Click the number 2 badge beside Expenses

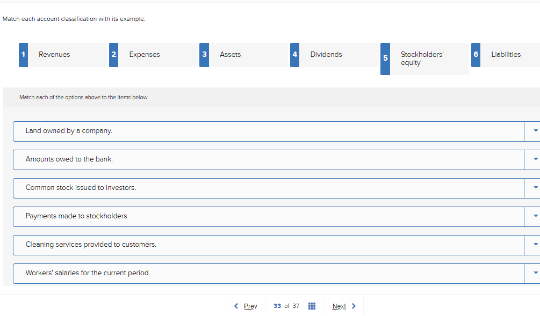click(113, 54)
